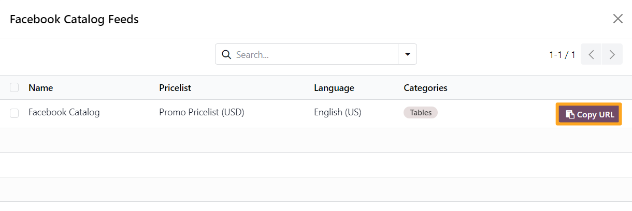632x211 pixels.
Task: Click the Promo Pricelist (USD) cell
Action: click(x=202, y=112)
